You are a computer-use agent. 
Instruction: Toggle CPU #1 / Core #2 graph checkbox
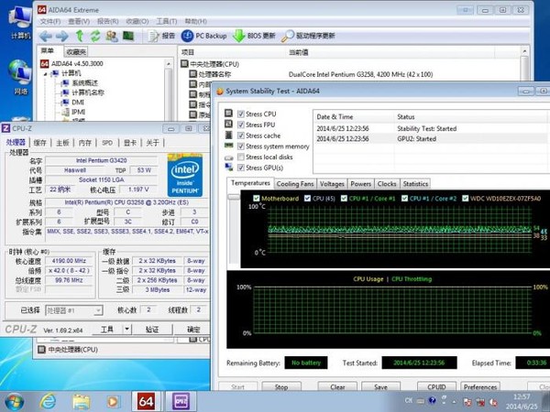[404, 199]
